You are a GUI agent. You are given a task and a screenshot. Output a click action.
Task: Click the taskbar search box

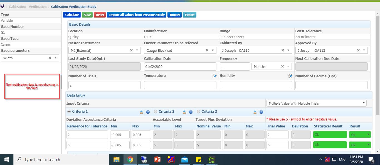coord(61,159)
